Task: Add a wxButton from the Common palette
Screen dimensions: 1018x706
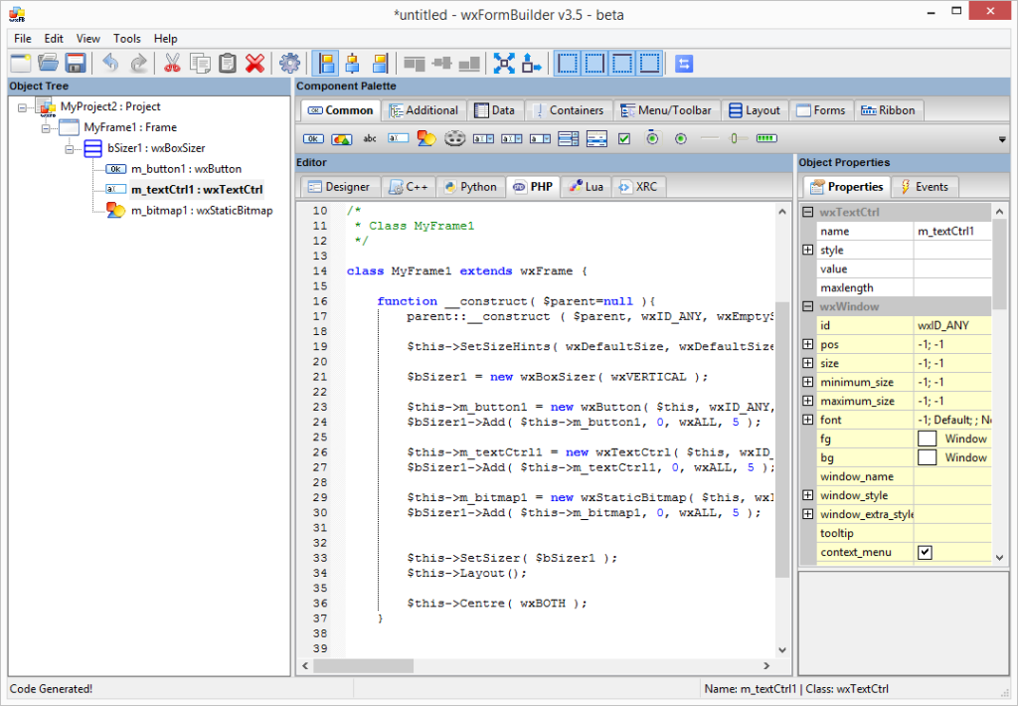Action: (x=313, y=139)
